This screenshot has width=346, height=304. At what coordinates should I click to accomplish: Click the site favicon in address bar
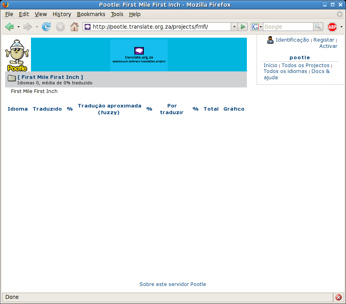(x=88, y=27)
